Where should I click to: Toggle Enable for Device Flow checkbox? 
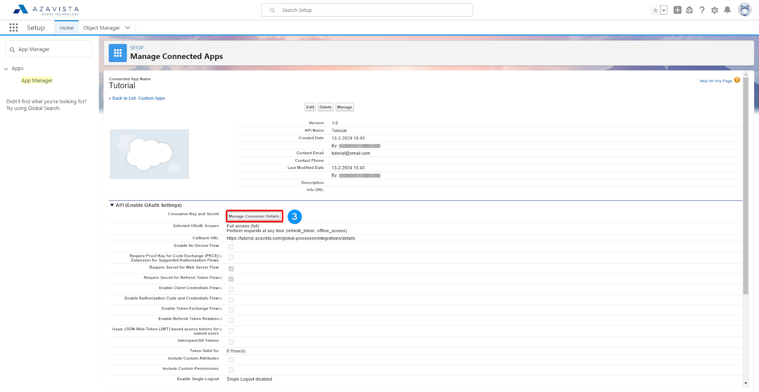[231, 247]
